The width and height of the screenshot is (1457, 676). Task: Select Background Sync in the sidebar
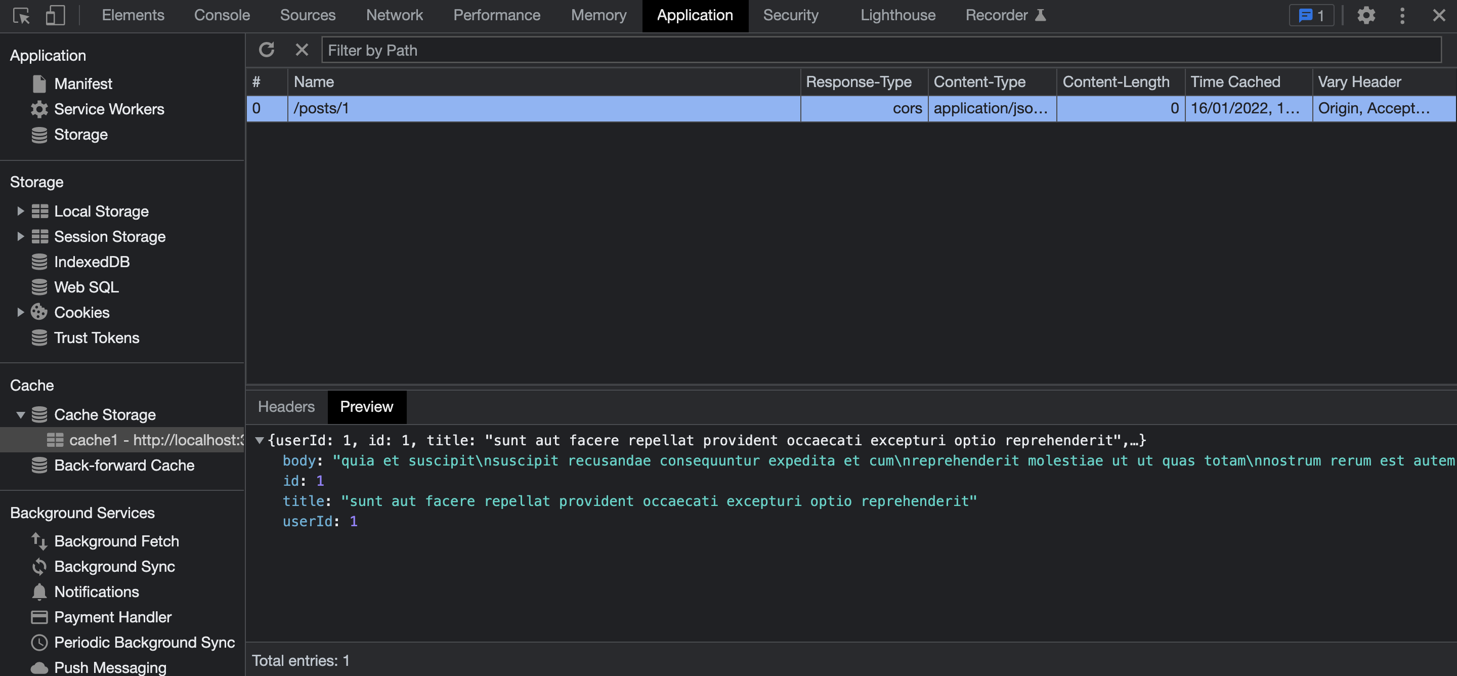pyautogui.click(x=114, y=566)
